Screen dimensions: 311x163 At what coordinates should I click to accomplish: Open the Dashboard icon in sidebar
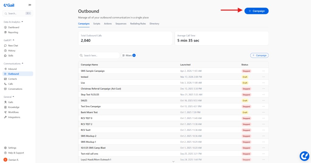tap(5, 27)
